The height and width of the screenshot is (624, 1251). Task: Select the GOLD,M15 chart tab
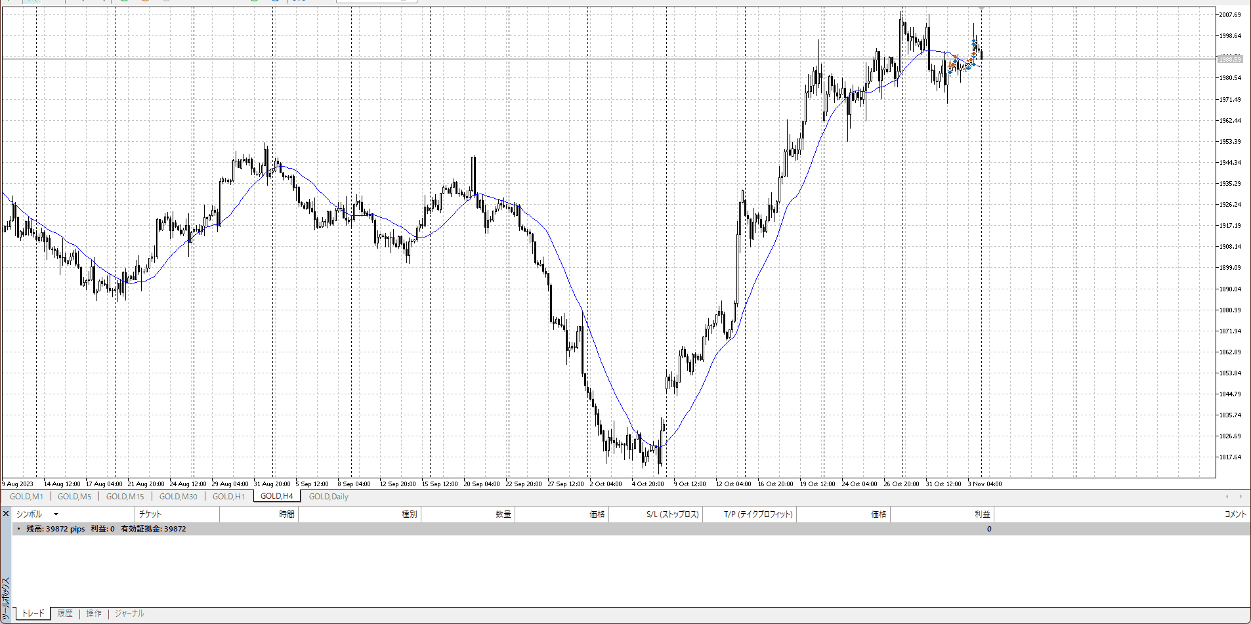click(125, 497)
